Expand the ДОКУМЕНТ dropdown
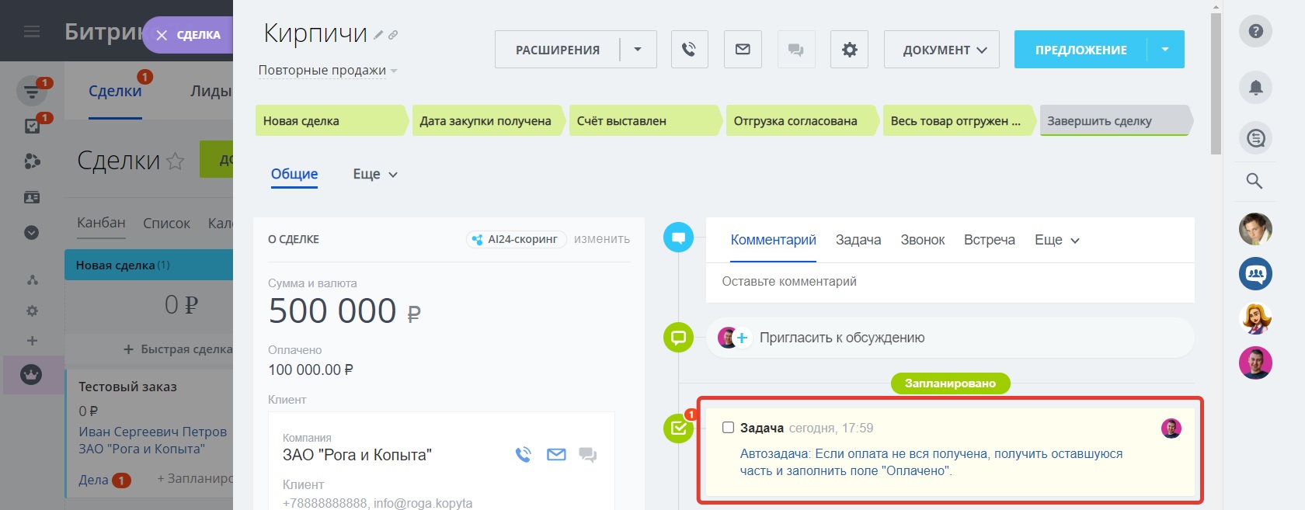 click(941, 50)
